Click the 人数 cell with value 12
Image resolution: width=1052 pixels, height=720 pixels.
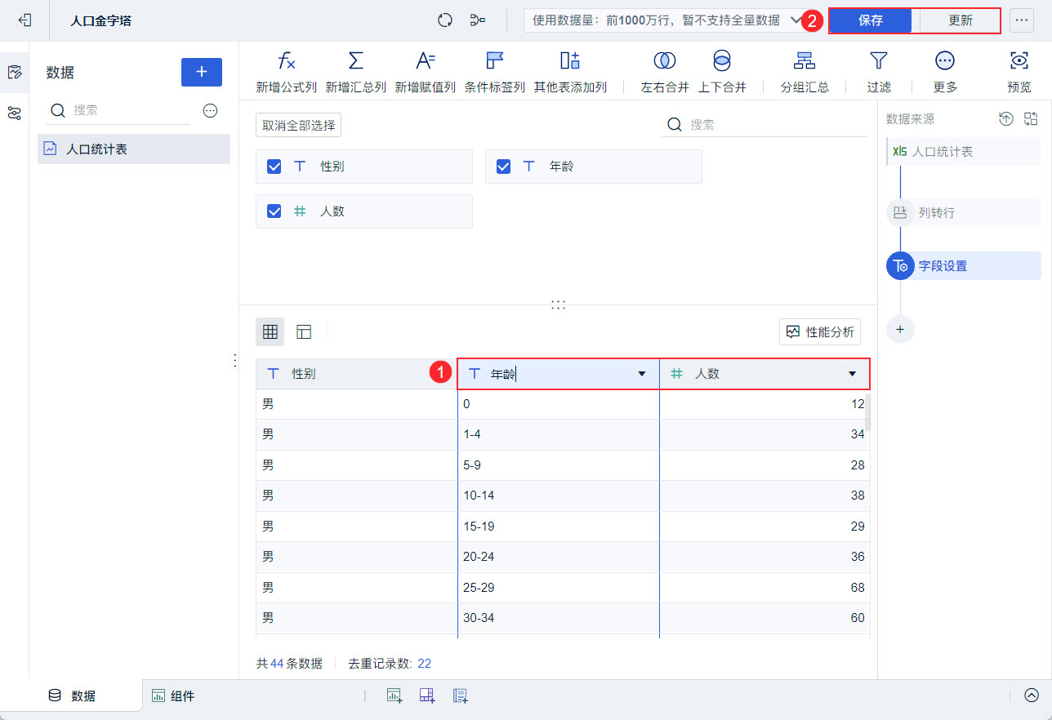coord(764,404)
